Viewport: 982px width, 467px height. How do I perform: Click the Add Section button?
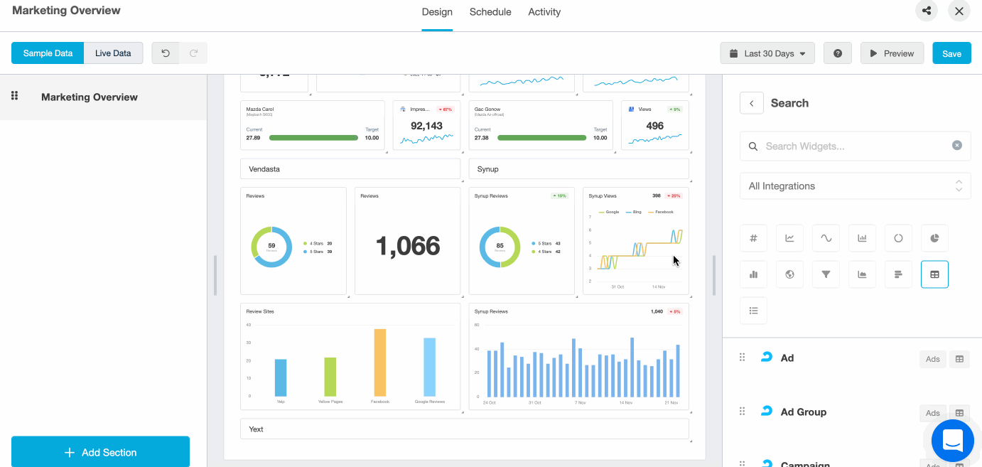tap(99, 452)
